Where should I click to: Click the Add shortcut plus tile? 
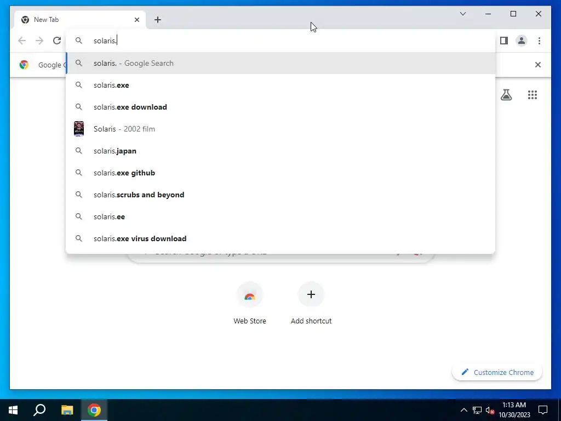pos(311,303)
